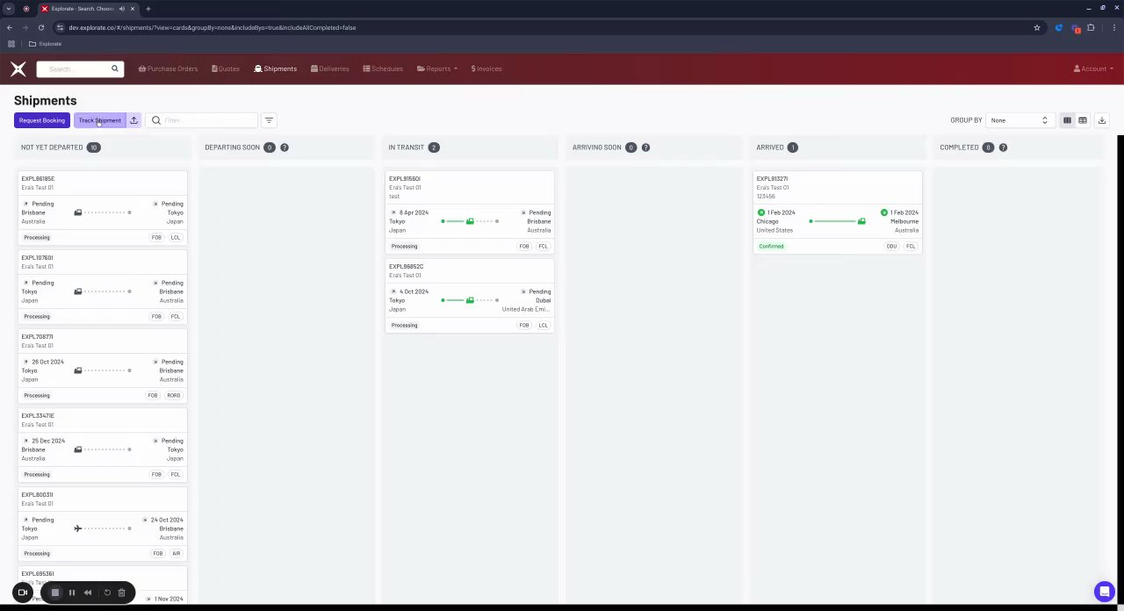Pause the screen recording
The image size is (1124, 611).
click(72, 593)
